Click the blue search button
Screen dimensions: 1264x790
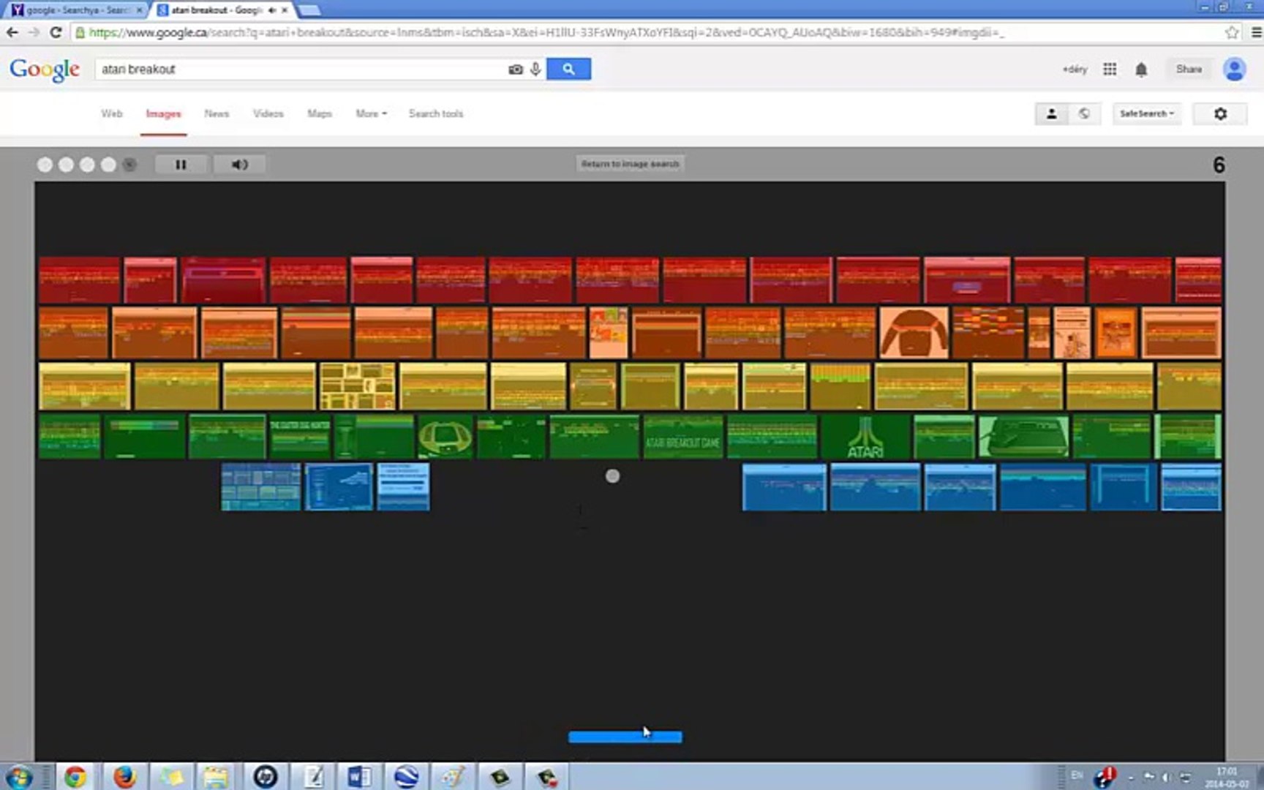point(568,69)
